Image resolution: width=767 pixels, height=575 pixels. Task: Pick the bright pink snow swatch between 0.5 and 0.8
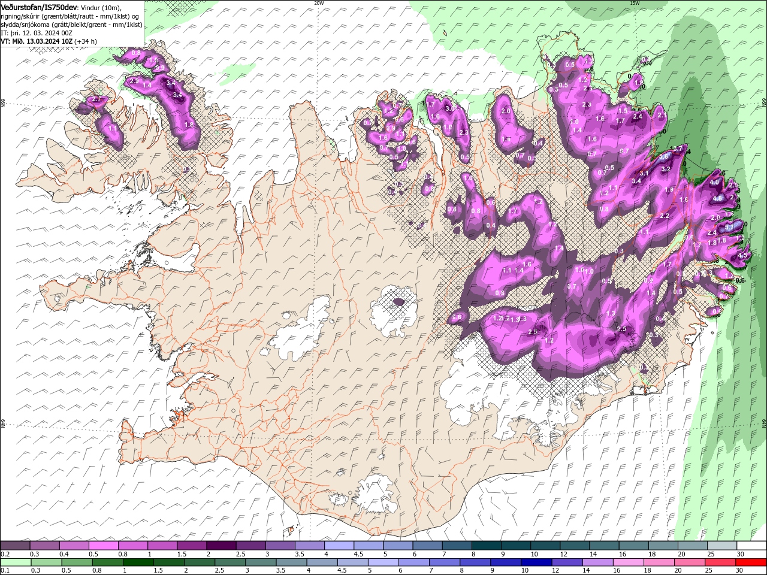tap(103, 546)
